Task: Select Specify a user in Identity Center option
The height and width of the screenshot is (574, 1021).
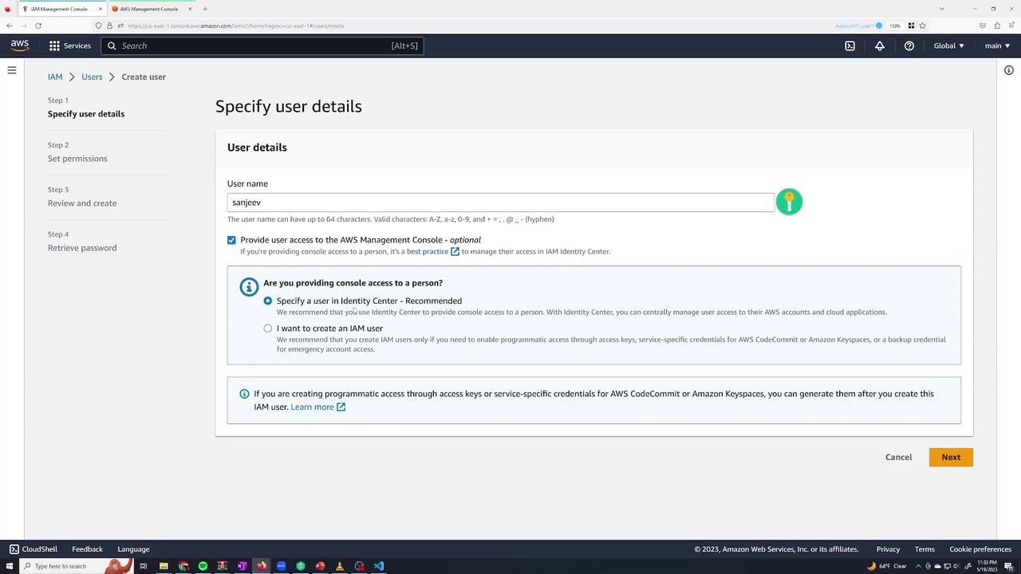Action: coord(268,301)
